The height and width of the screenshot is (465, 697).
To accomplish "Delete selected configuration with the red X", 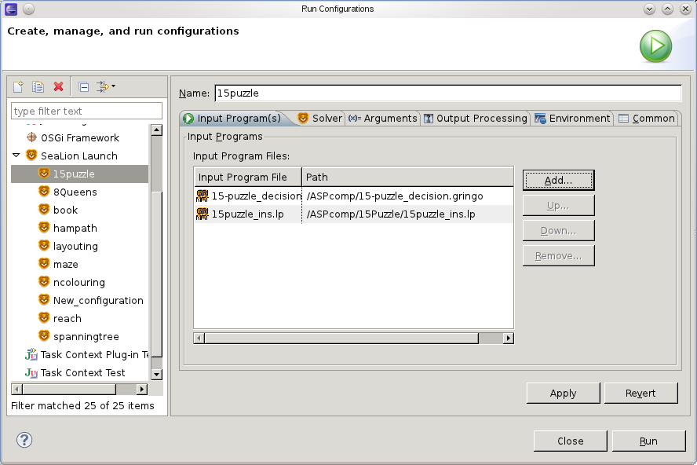I will pos(58,86).
